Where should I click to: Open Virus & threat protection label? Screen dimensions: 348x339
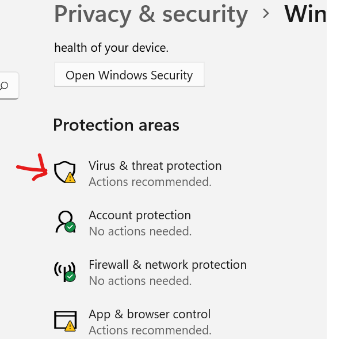(155, 166)
